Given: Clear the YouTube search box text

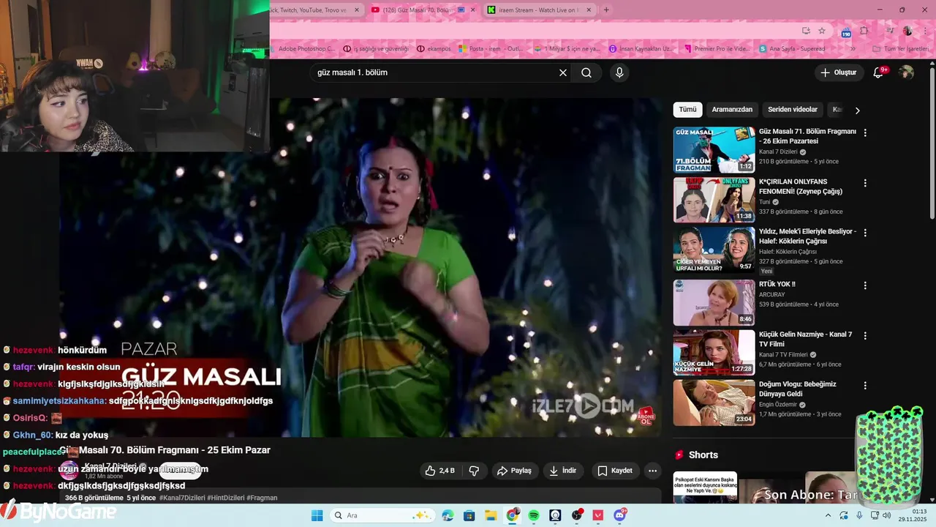Looking at the screenshot, I should click(x=563, y=72).
